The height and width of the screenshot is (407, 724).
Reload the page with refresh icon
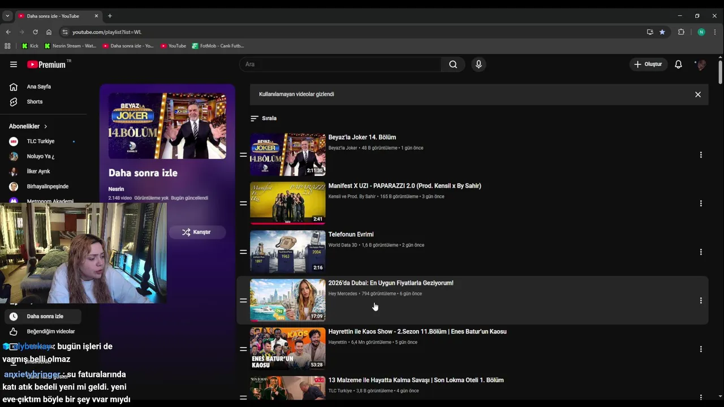point(35,32)
